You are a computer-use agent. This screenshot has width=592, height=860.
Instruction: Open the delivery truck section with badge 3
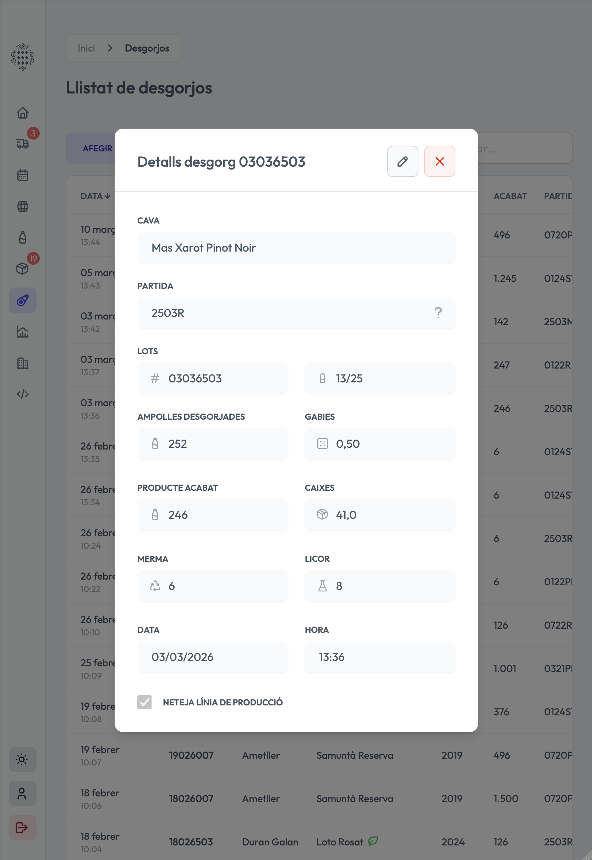tap(23, 143)
